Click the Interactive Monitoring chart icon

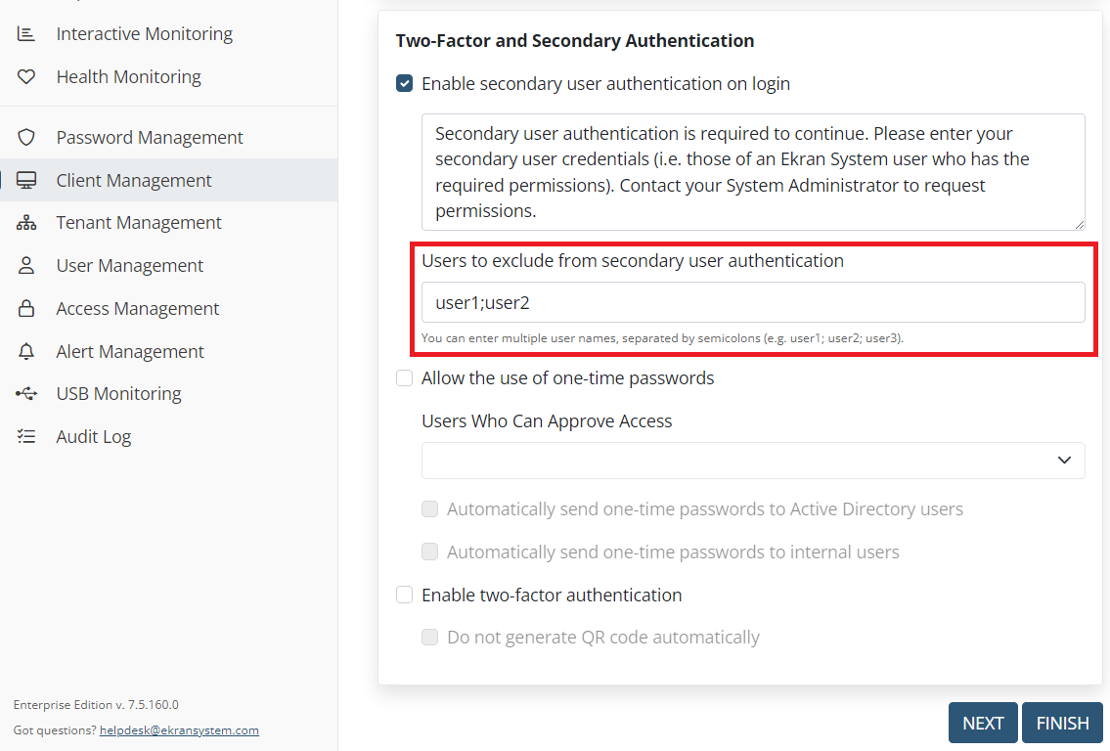(x=26, y=34)
